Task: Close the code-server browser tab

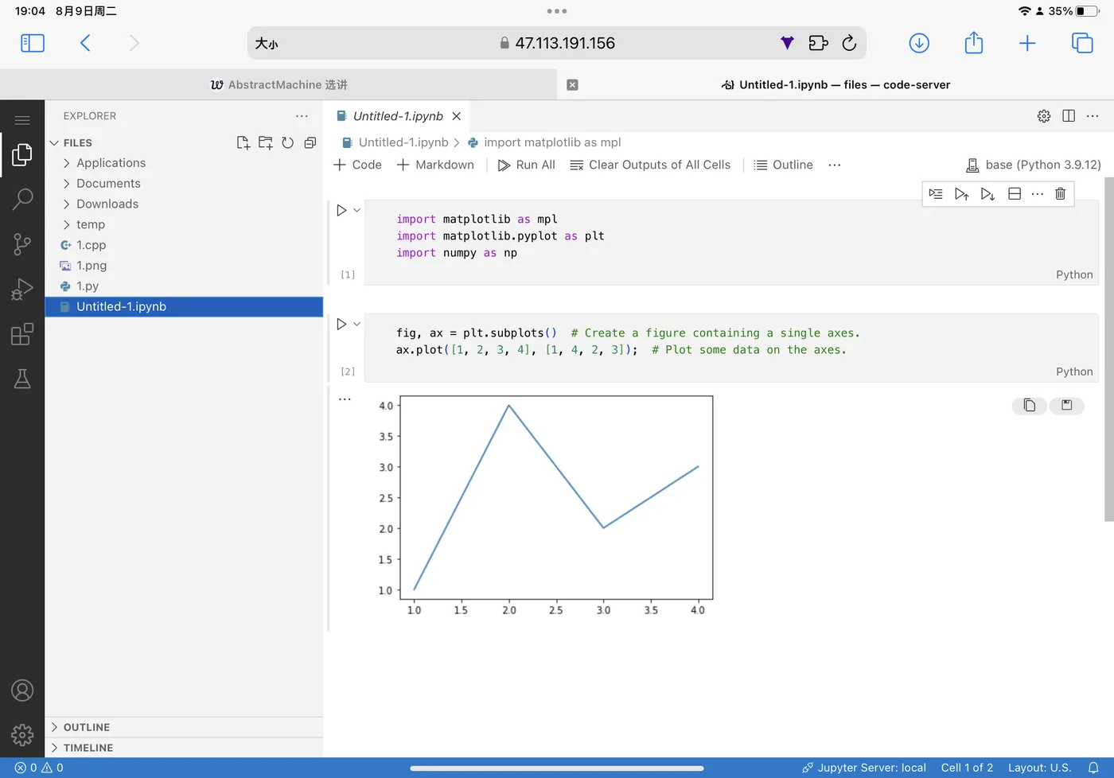Action: pyautogui.click(x=572, y=85)
